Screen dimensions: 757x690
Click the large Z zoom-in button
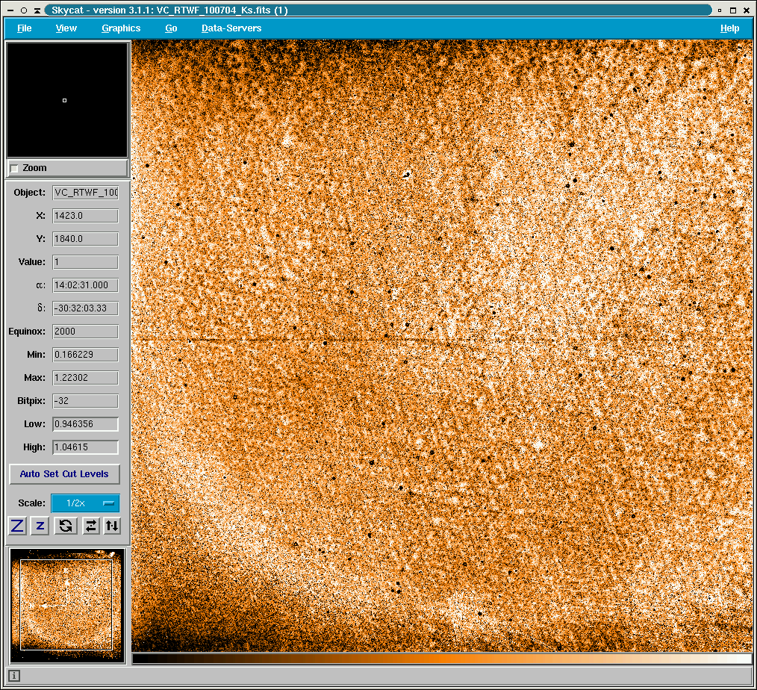tap(18, 526)
